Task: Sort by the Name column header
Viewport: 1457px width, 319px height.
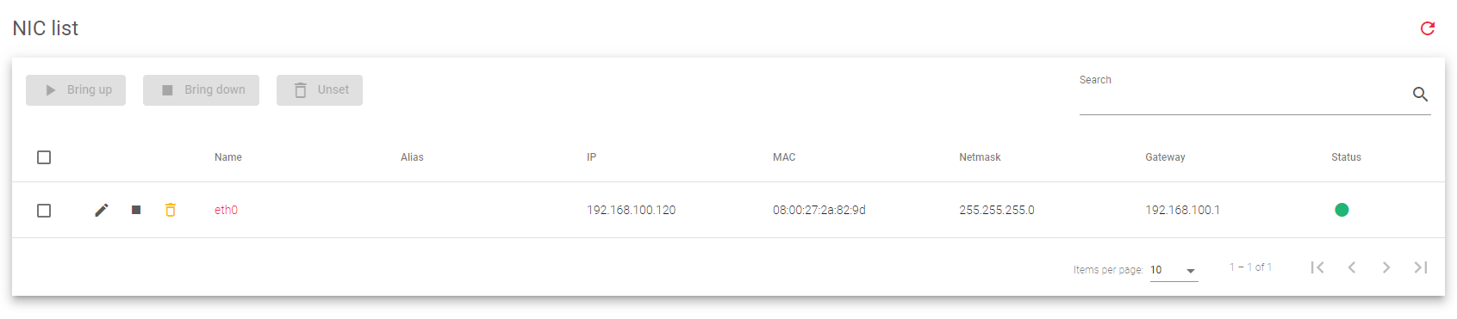Action: pos(228,157)
